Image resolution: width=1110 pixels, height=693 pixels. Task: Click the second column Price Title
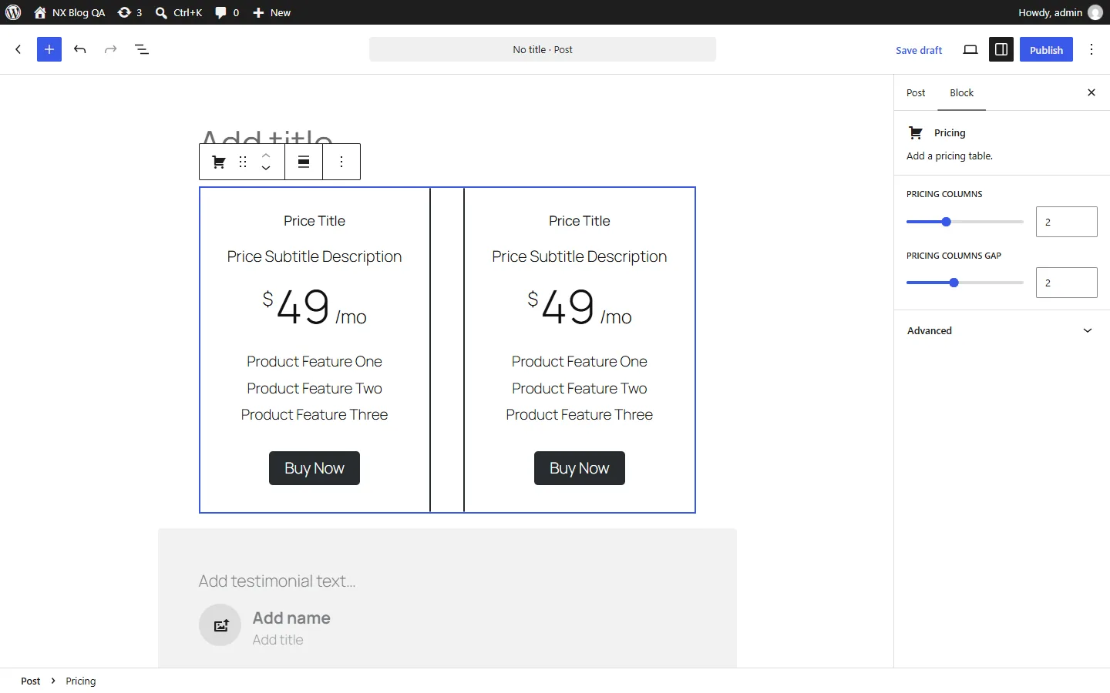[x=580, y=221]
